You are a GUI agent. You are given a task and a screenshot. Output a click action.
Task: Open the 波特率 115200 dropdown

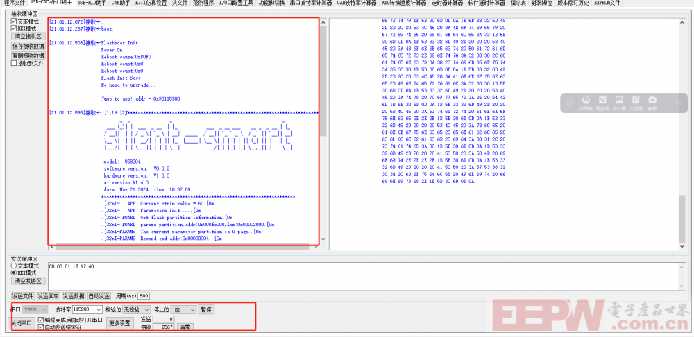pos(87,309)
